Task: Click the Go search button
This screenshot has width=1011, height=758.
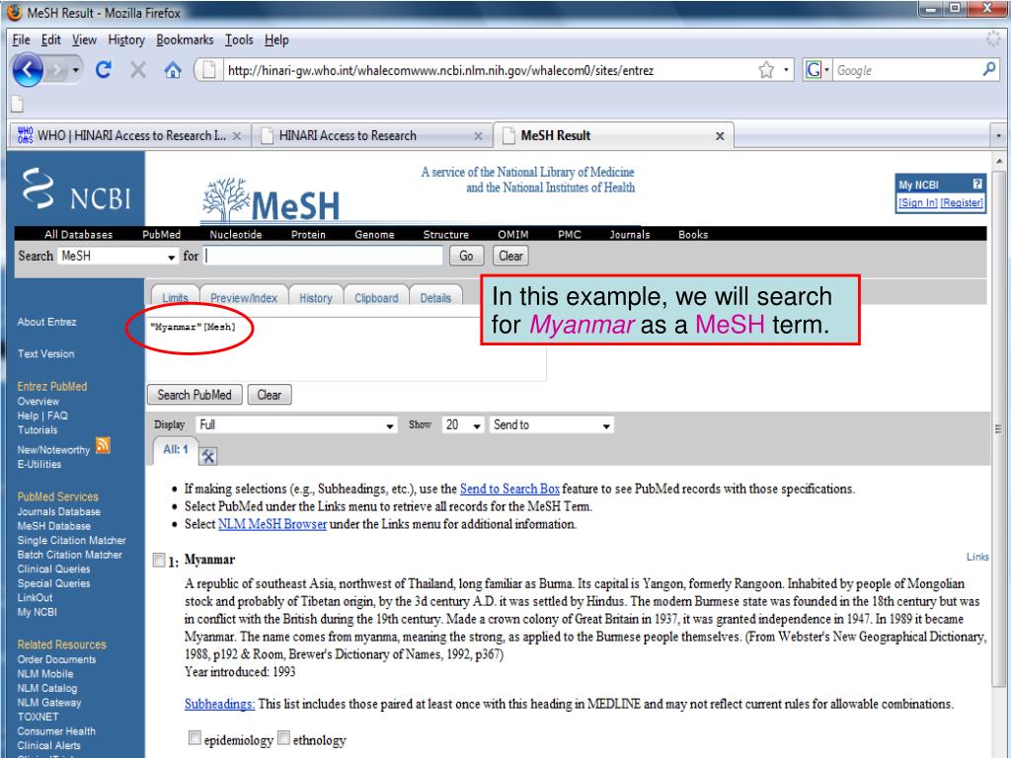Action: (466, 256)
